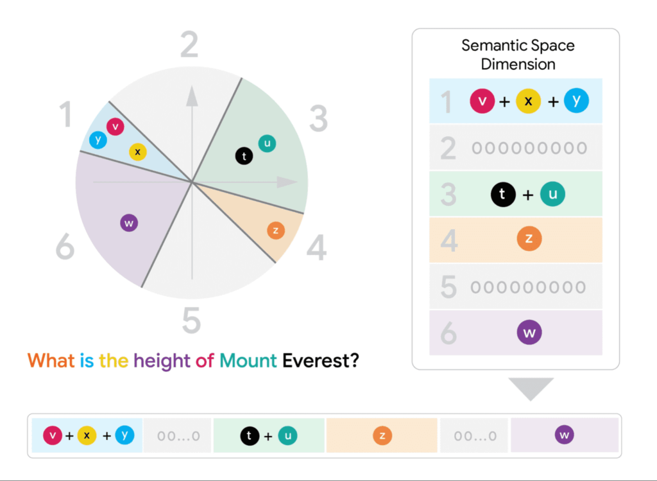Select the purple w circle in pie segment 6

point(129,223)
